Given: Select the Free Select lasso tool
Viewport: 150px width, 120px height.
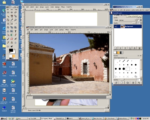Looking at the screenshot, I should coord(16,12).
